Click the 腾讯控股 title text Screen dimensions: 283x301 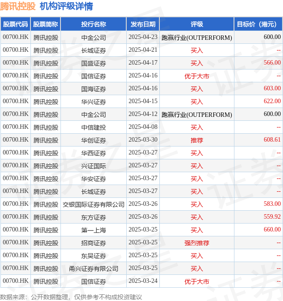click(x=18, y=6)
